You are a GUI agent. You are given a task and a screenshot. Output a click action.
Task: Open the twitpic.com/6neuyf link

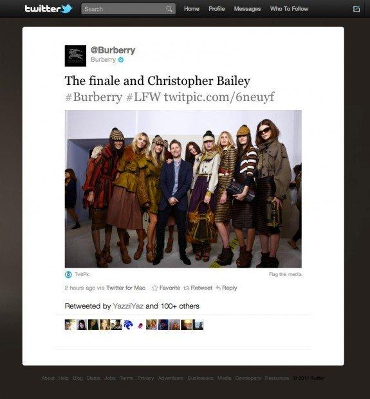click(219, 97)
